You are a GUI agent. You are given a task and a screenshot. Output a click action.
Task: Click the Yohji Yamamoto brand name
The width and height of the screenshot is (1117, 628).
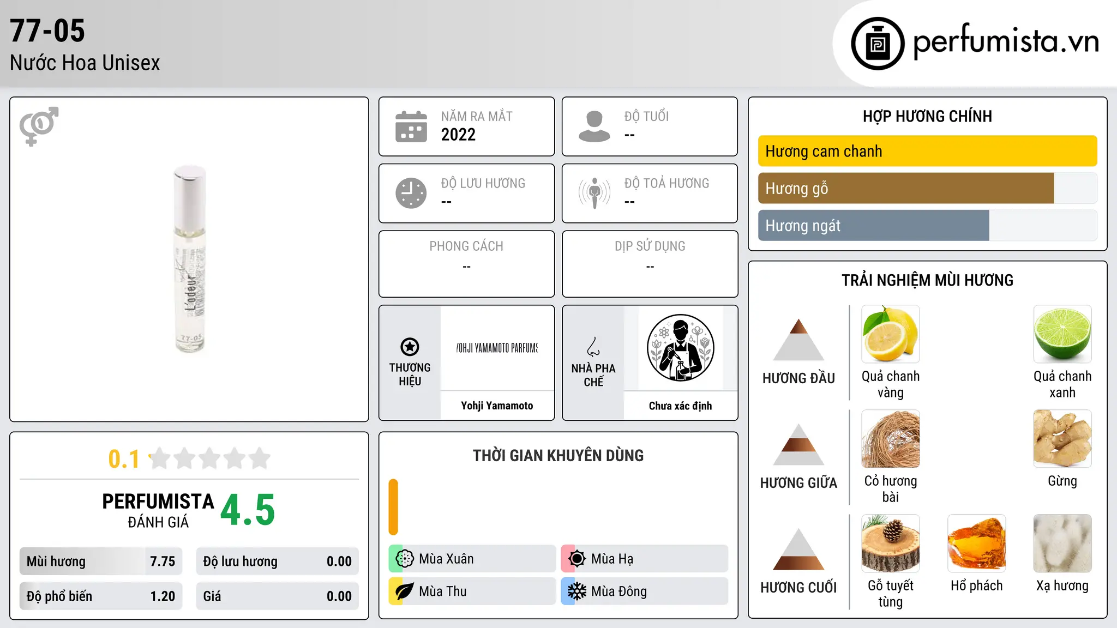click(497, 406)
